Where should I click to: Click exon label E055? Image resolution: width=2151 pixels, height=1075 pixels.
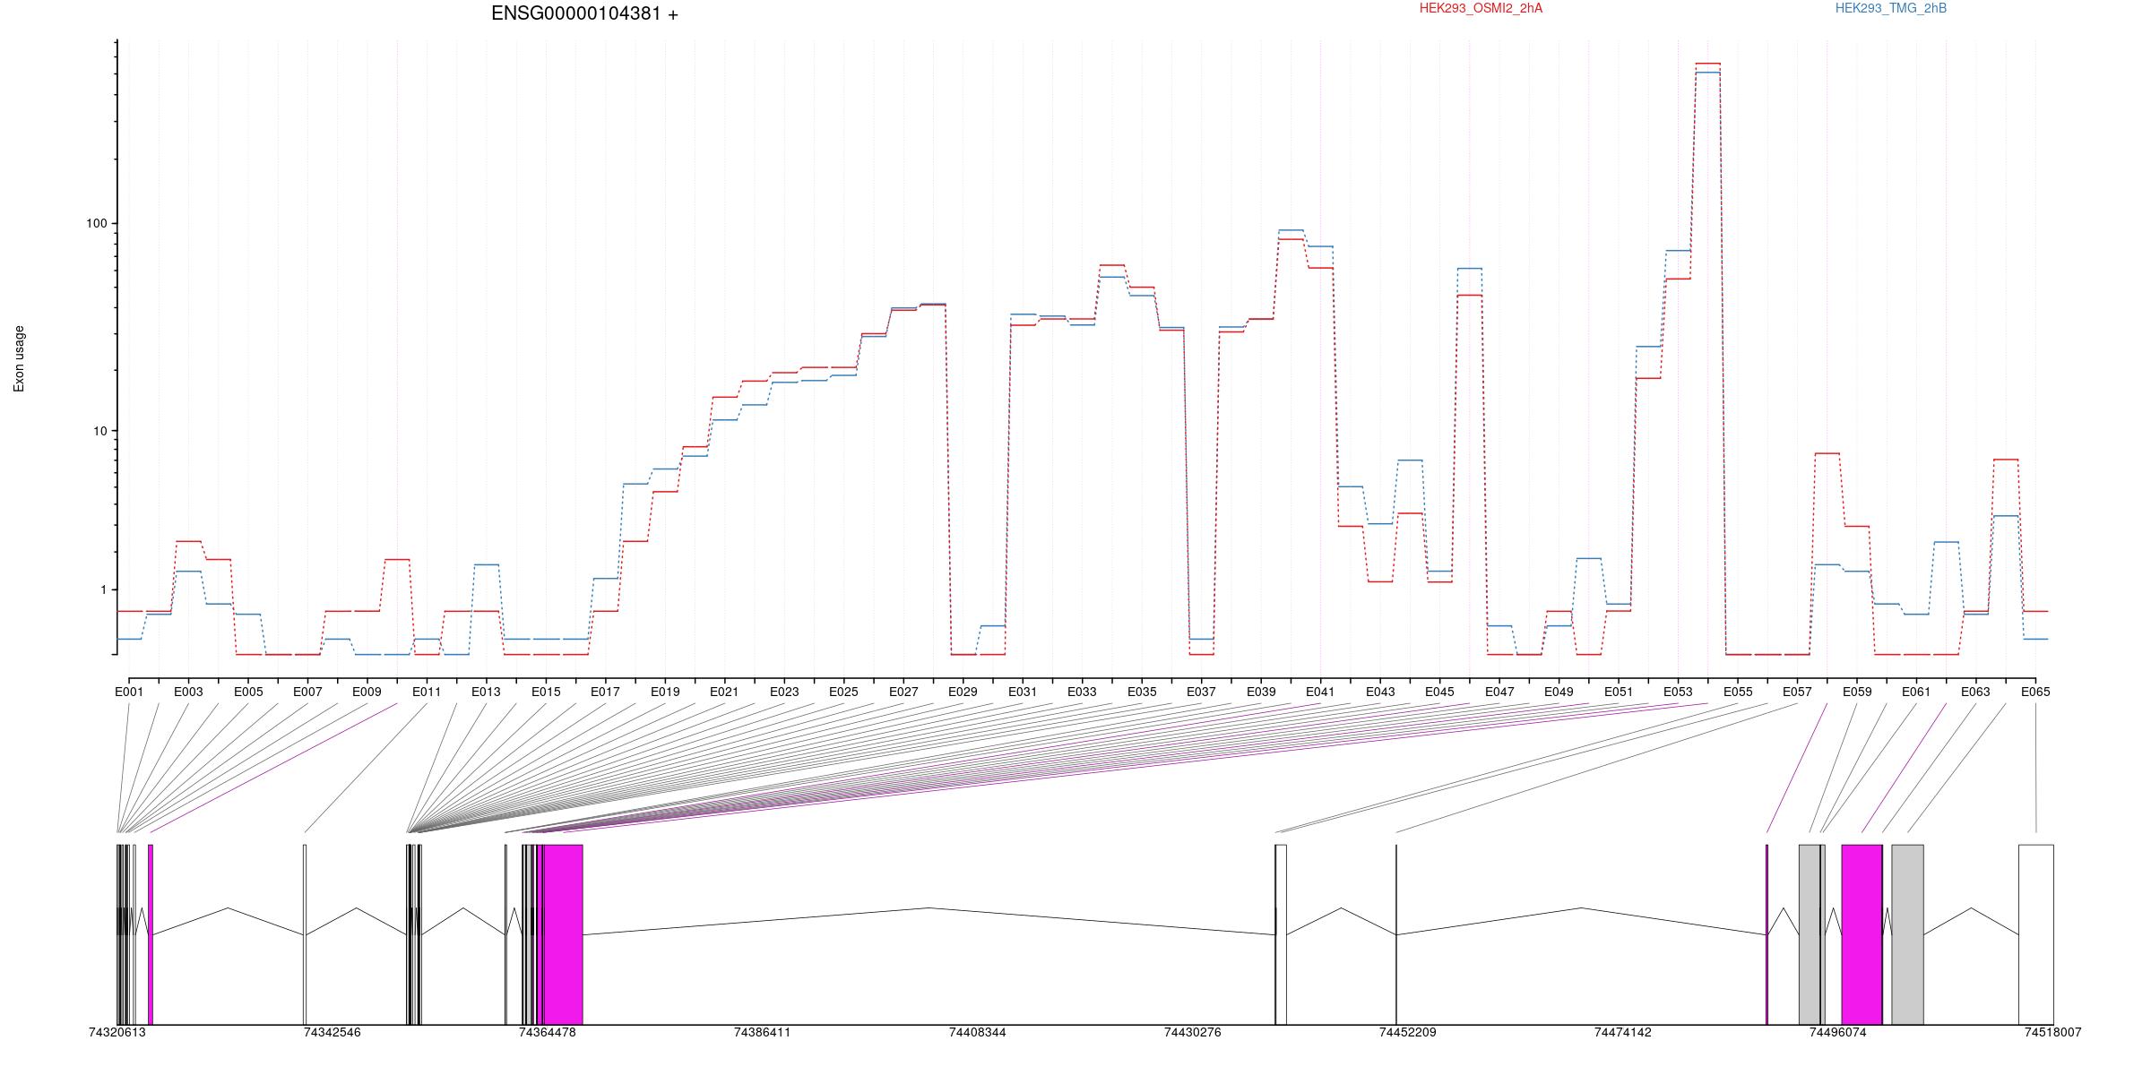pos(1738,692)
